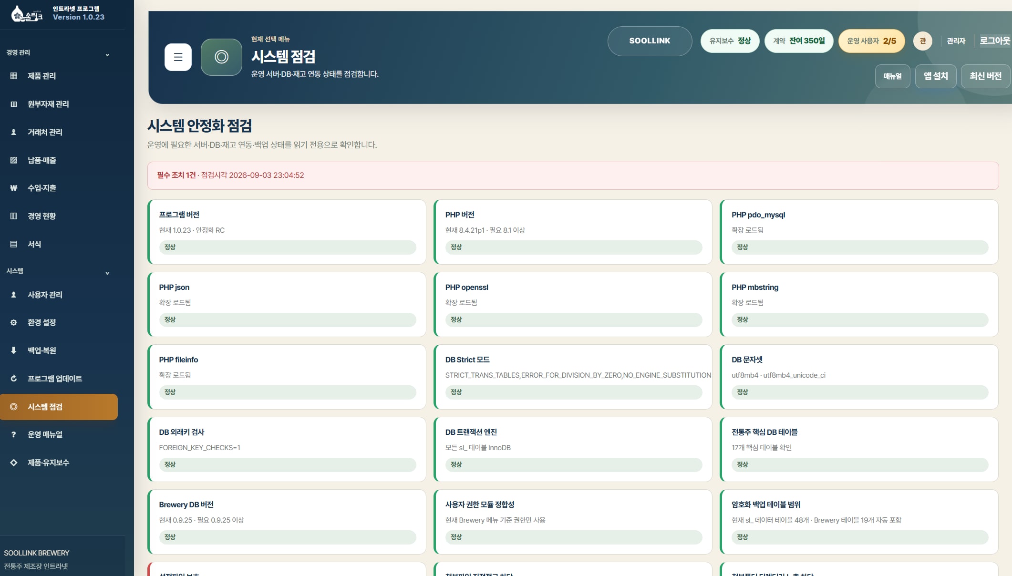Click the 계약 잔여 350일 badge
Image resolution: width=1012 pixels, height=576 pixels.
pos(798,41)
